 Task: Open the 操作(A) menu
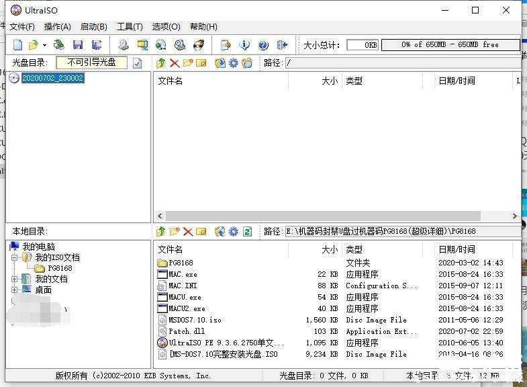pyautogui.click(x=58, y=27)
